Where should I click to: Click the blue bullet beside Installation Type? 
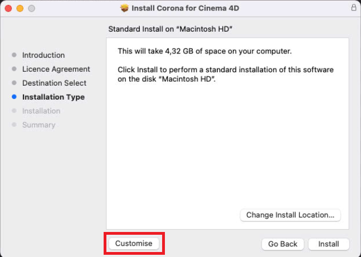pyautogui.click(x=14, y=97)
